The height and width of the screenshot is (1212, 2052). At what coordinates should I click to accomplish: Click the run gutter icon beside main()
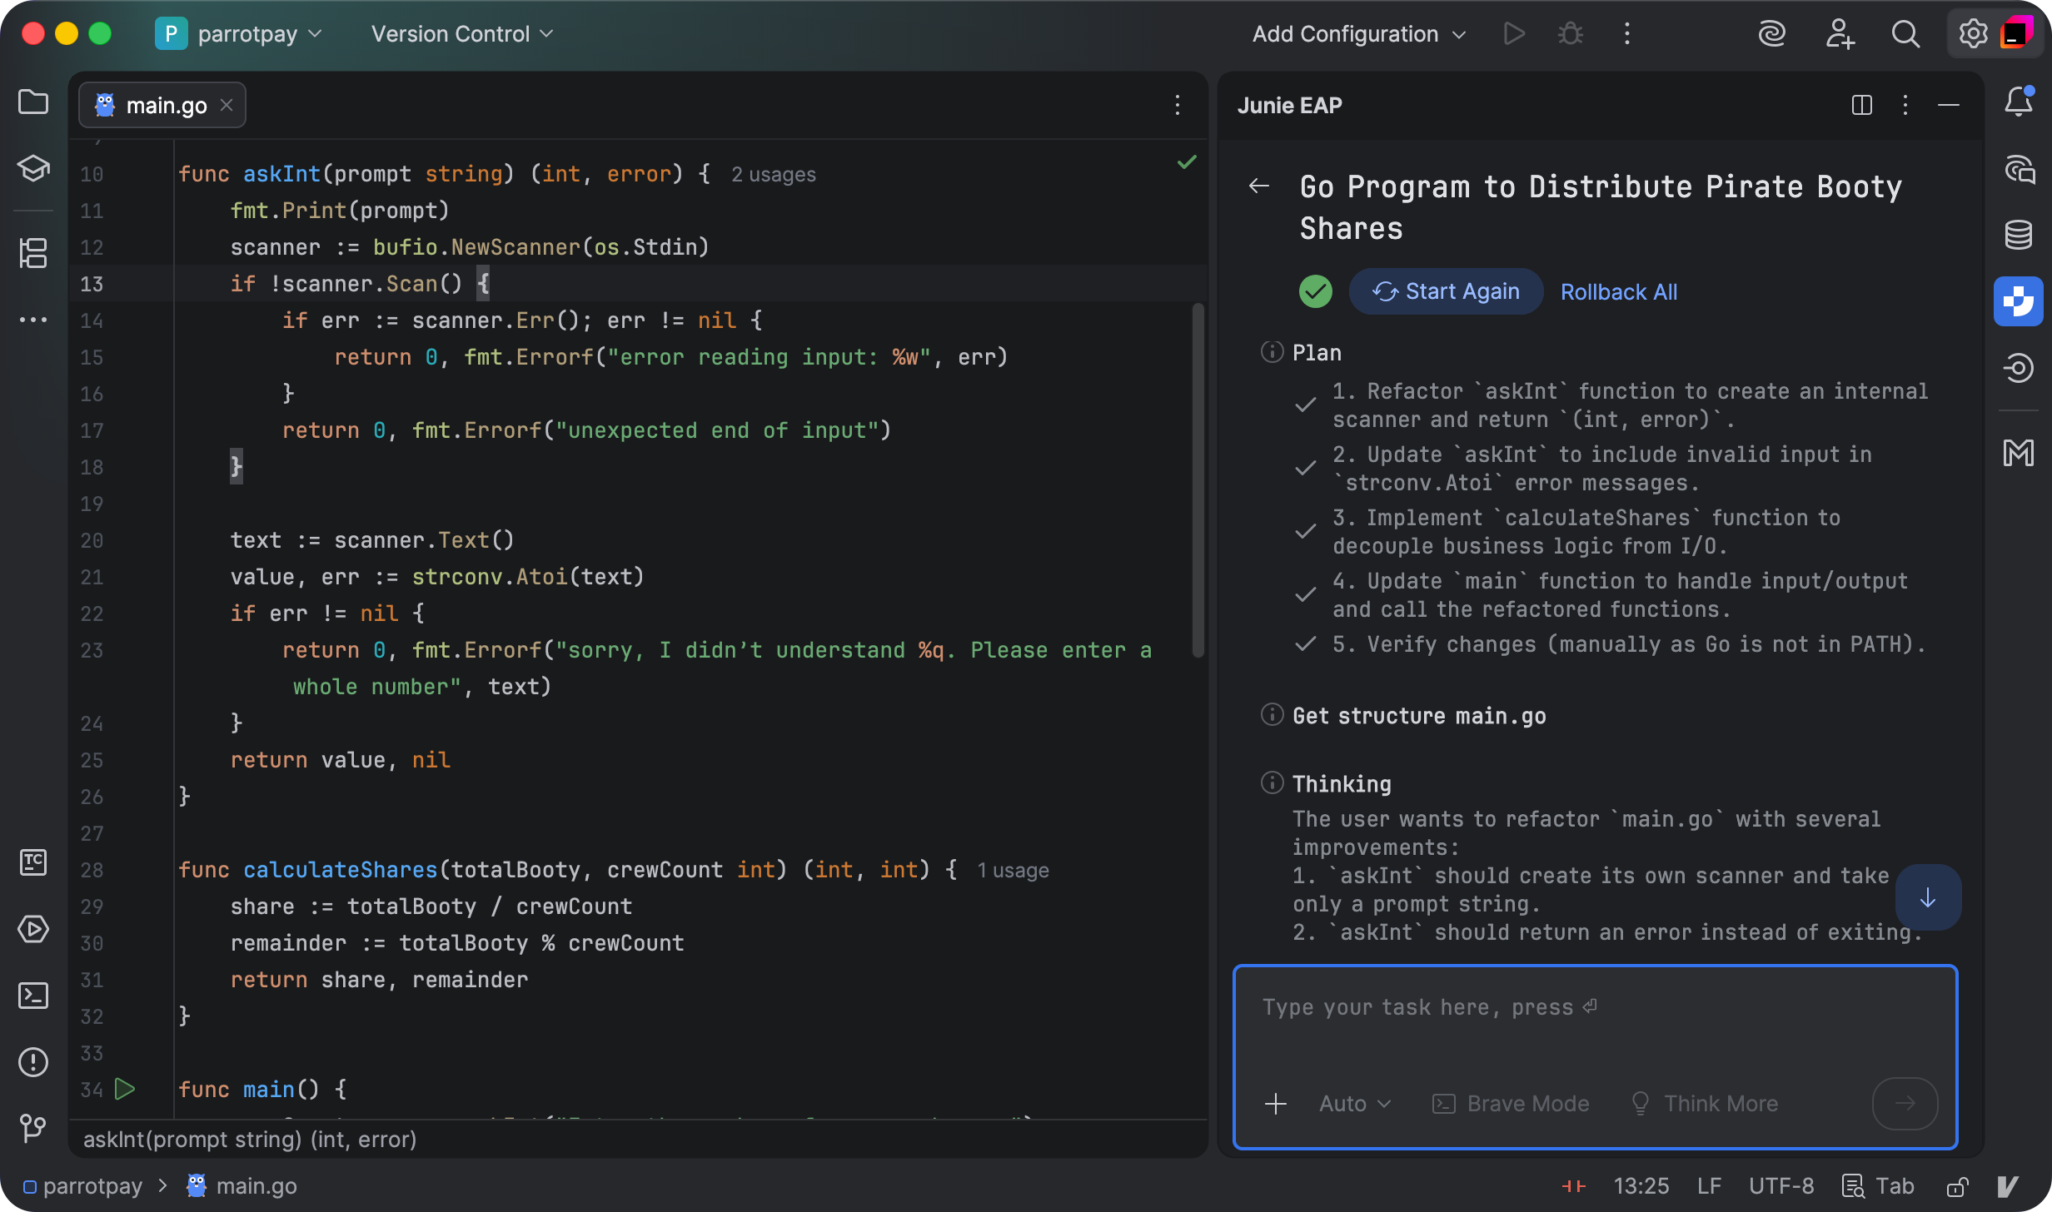(125, 1089)
